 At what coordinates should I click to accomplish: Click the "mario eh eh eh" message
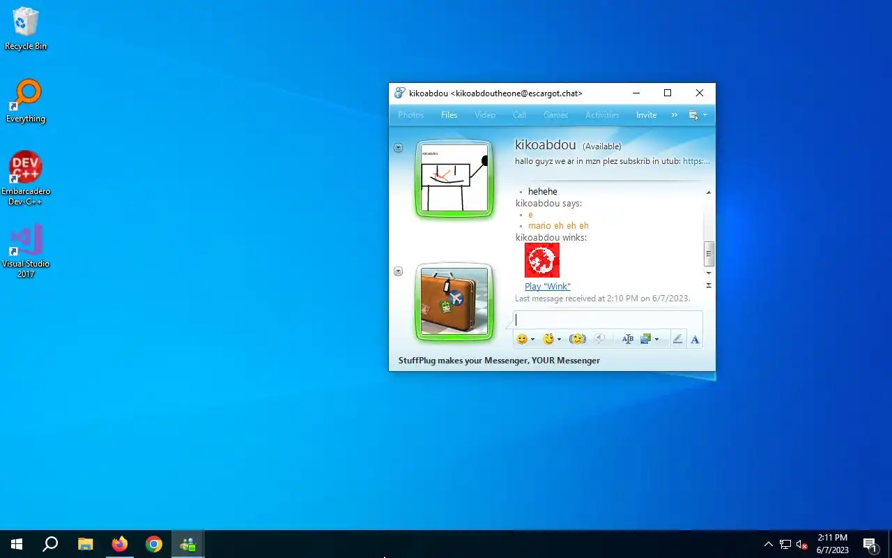point(558,226)
